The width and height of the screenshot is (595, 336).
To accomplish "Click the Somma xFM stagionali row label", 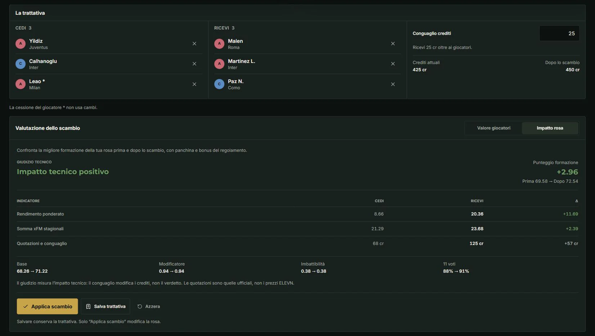I will (x=40, y=229).
